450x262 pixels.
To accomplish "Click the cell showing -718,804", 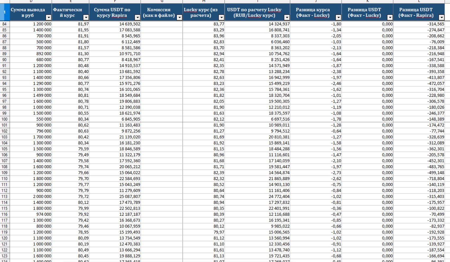I will point(419,179).
